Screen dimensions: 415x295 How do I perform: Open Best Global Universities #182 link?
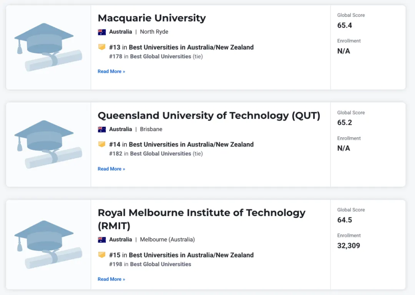coord(160,154)
